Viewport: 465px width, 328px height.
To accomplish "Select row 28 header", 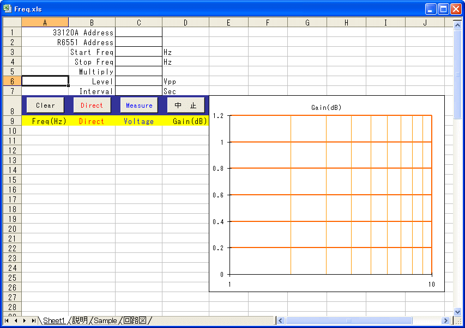I will 12,307.
